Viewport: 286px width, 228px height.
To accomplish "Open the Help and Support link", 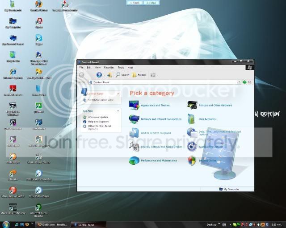I will (98, 122).
